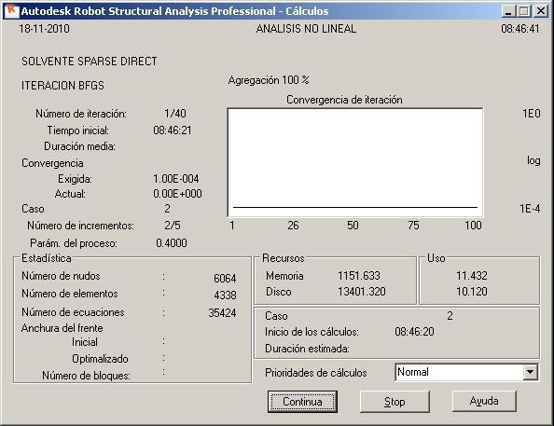Image resolution: width=554 pixels, height=426 pixels.
Task: Stop the calculation with Stop button
Action: 395,402
